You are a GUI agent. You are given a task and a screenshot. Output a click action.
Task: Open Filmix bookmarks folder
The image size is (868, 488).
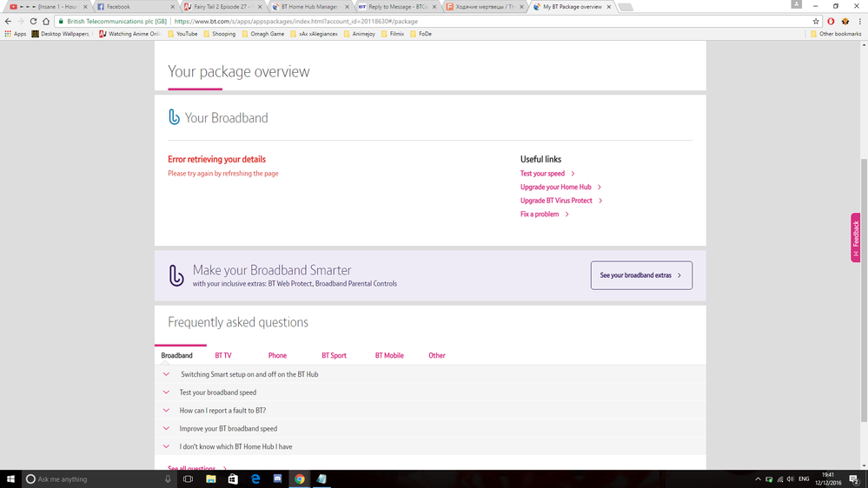393,34
